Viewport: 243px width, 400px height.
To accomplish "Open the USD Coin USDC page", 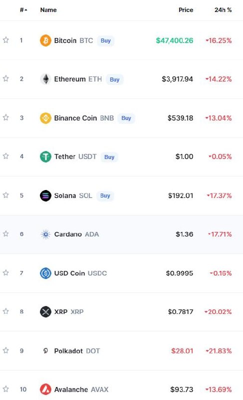I will 80,273.
